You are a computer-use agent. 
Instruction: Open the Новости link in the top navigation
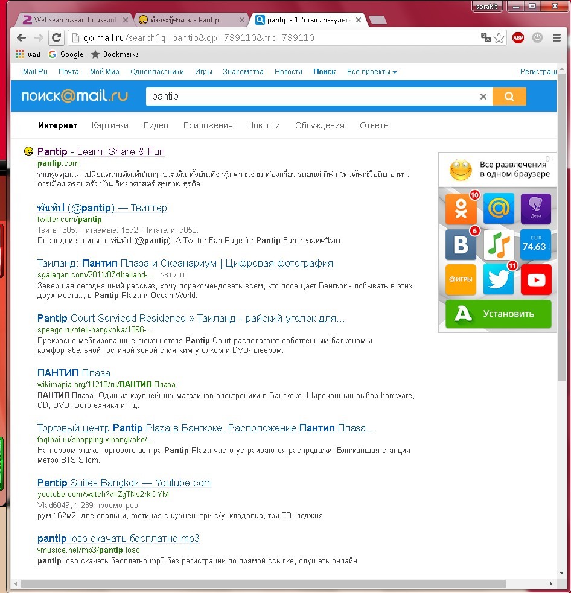(289, 72)
